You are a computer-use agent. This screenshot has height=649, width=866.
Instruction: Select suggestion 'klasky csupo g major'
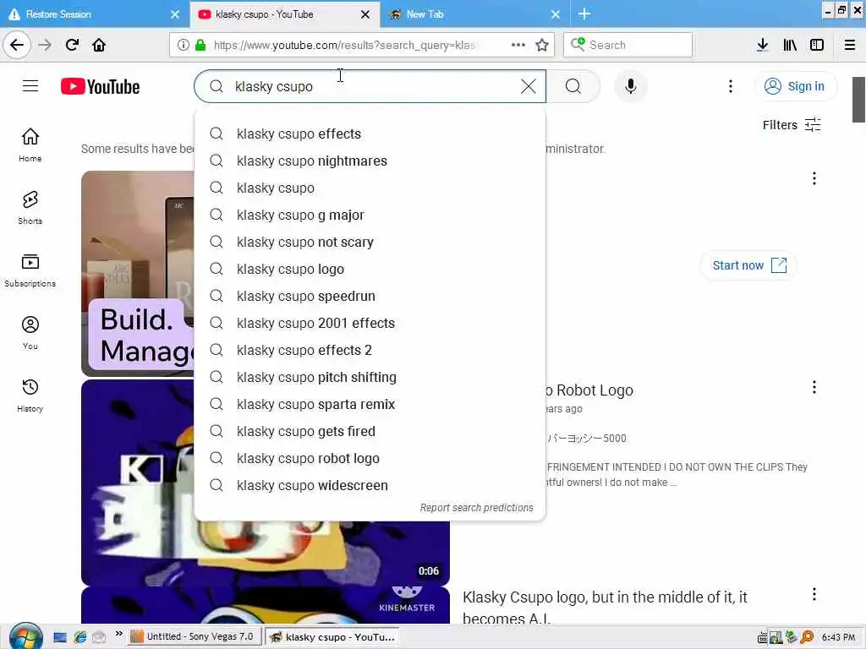(370, 215)
